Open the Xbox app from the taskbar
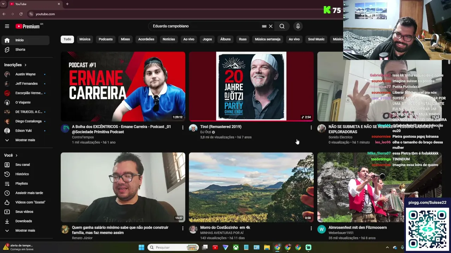 pyautogui.click(x=236, y=247)
